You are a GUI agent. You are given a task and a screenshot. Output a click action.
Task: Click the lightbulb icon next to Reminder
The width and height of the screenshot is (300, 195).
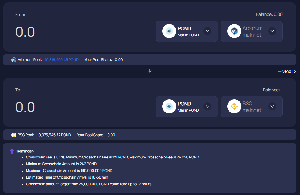point(12,151)
